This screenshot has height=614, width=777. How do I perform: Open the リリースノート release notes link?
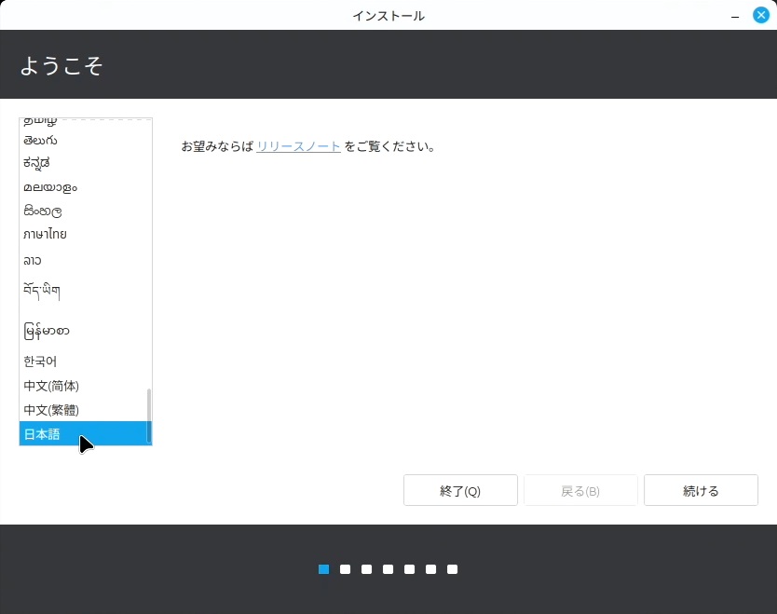(x=298, y=146)
